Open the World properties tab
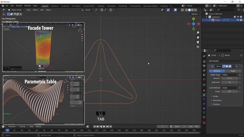Image resolution: width=244 pixels, height=137 pixels. pos(204,80)
